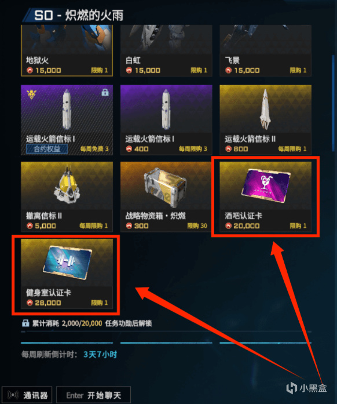Click the lock icon beside 累计消耗 progress text

pyautogui.click(x=25, y=323)
